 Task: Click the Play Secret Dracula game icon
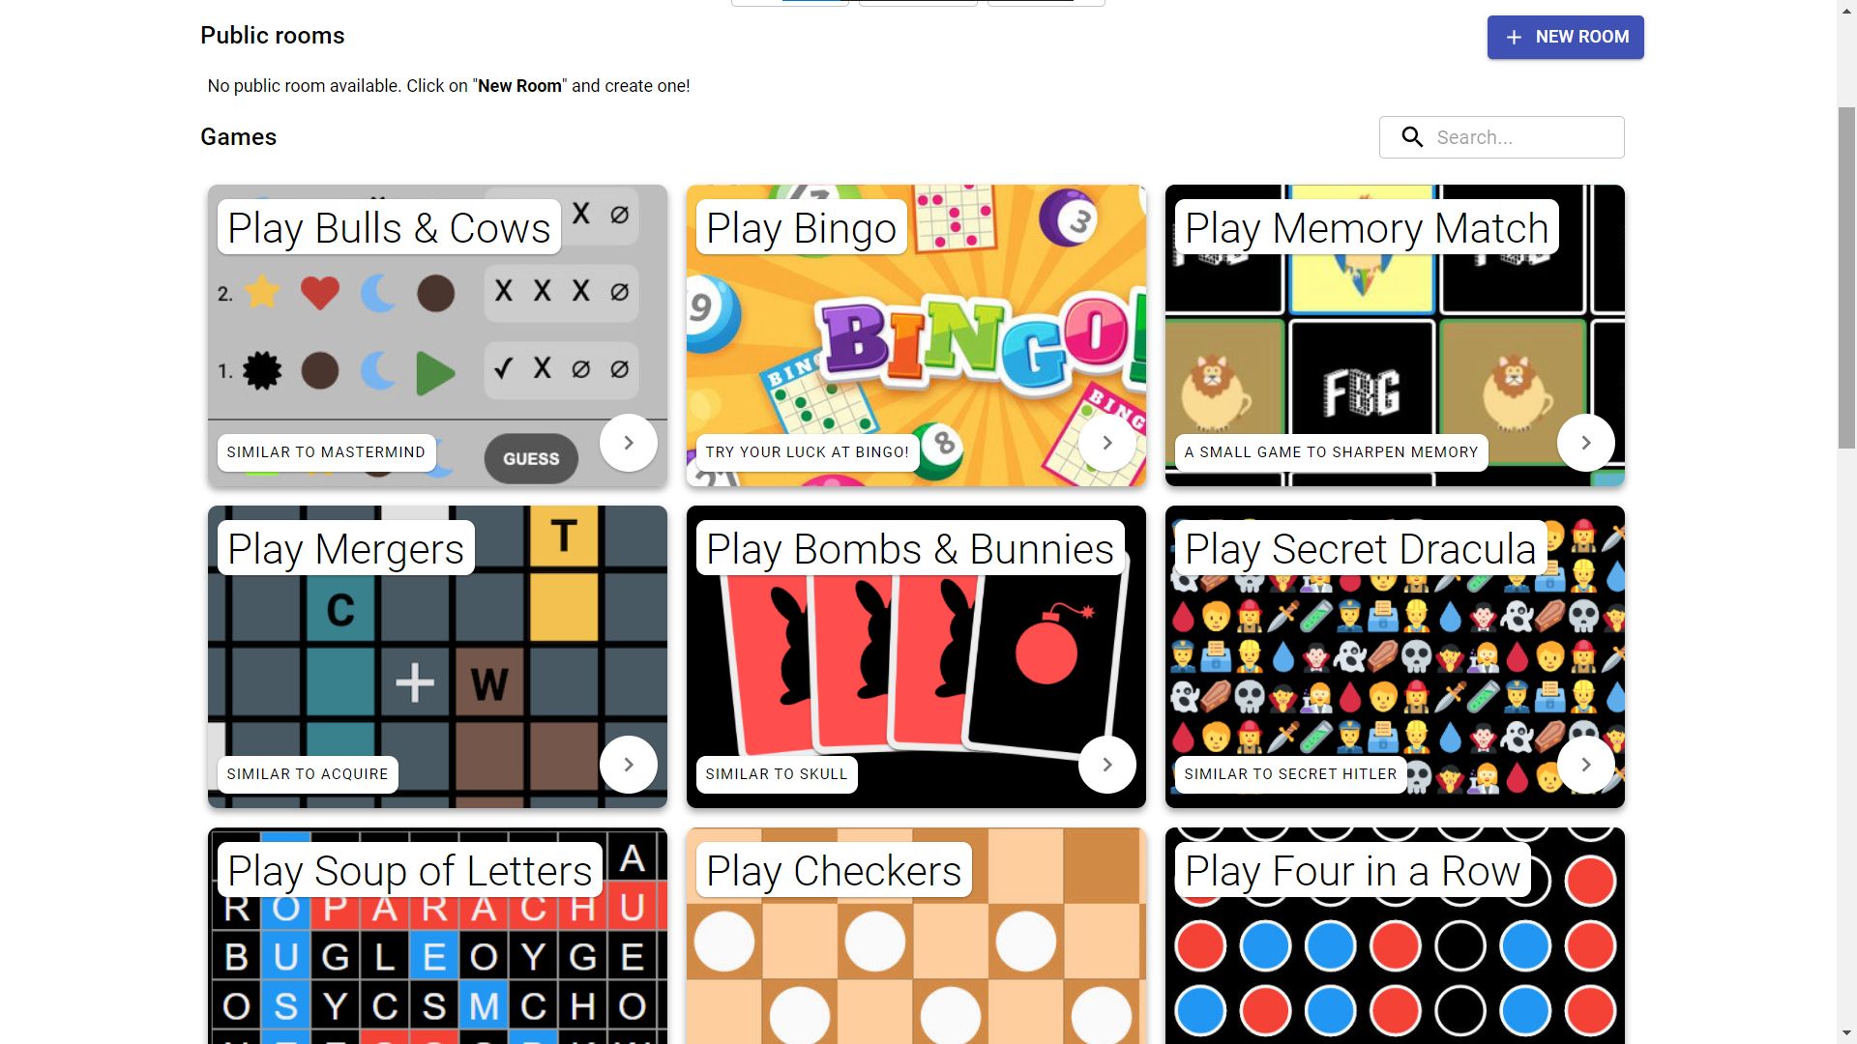1394,655
